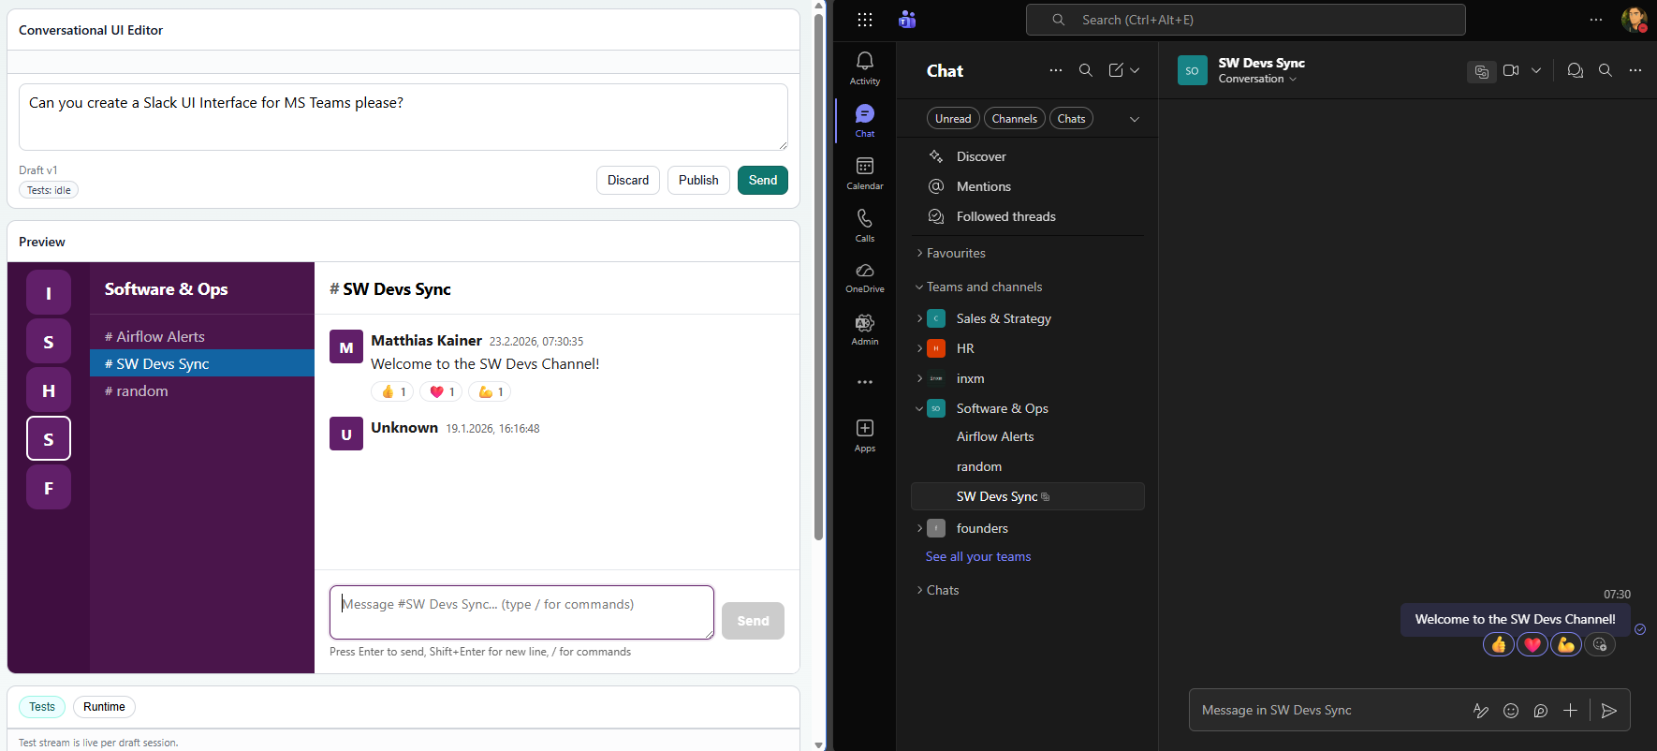This screenshot has height=751, width=1657.
Task: Open text formatting options in compose box
Action: [x=1480, y=711]
